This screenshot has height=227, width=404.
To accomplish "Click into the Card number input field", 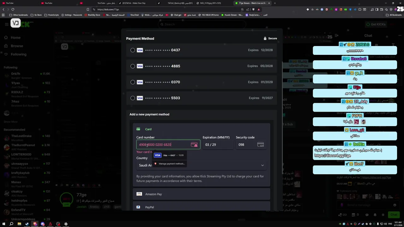I will tap(168, 145).
